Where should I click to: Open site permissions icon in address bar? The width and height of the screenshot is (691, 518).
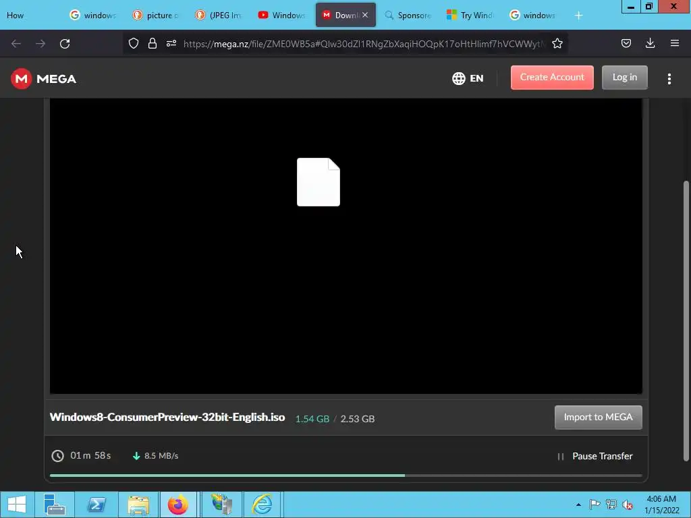171,43
